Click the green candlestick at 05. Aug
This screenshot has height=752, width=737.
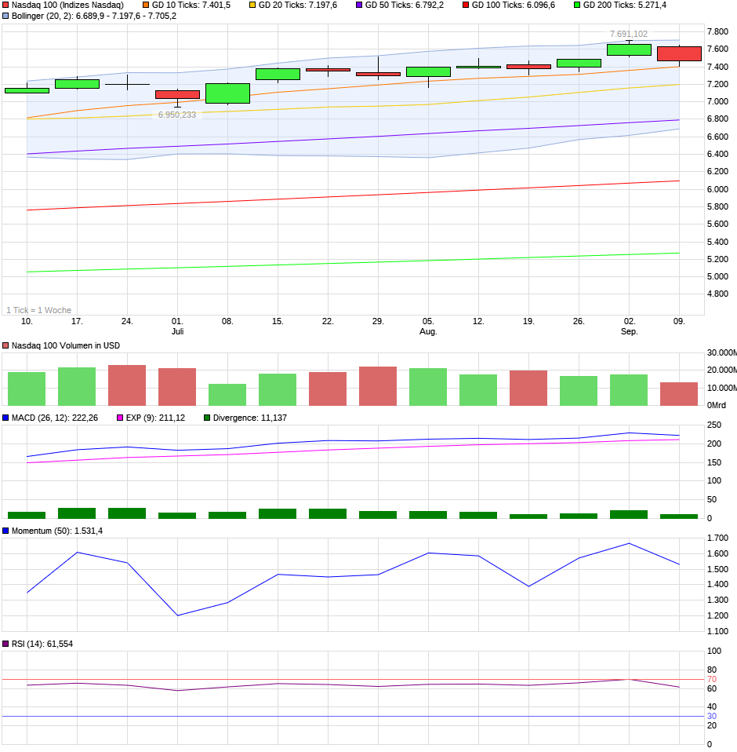click(x=428, y=72)
